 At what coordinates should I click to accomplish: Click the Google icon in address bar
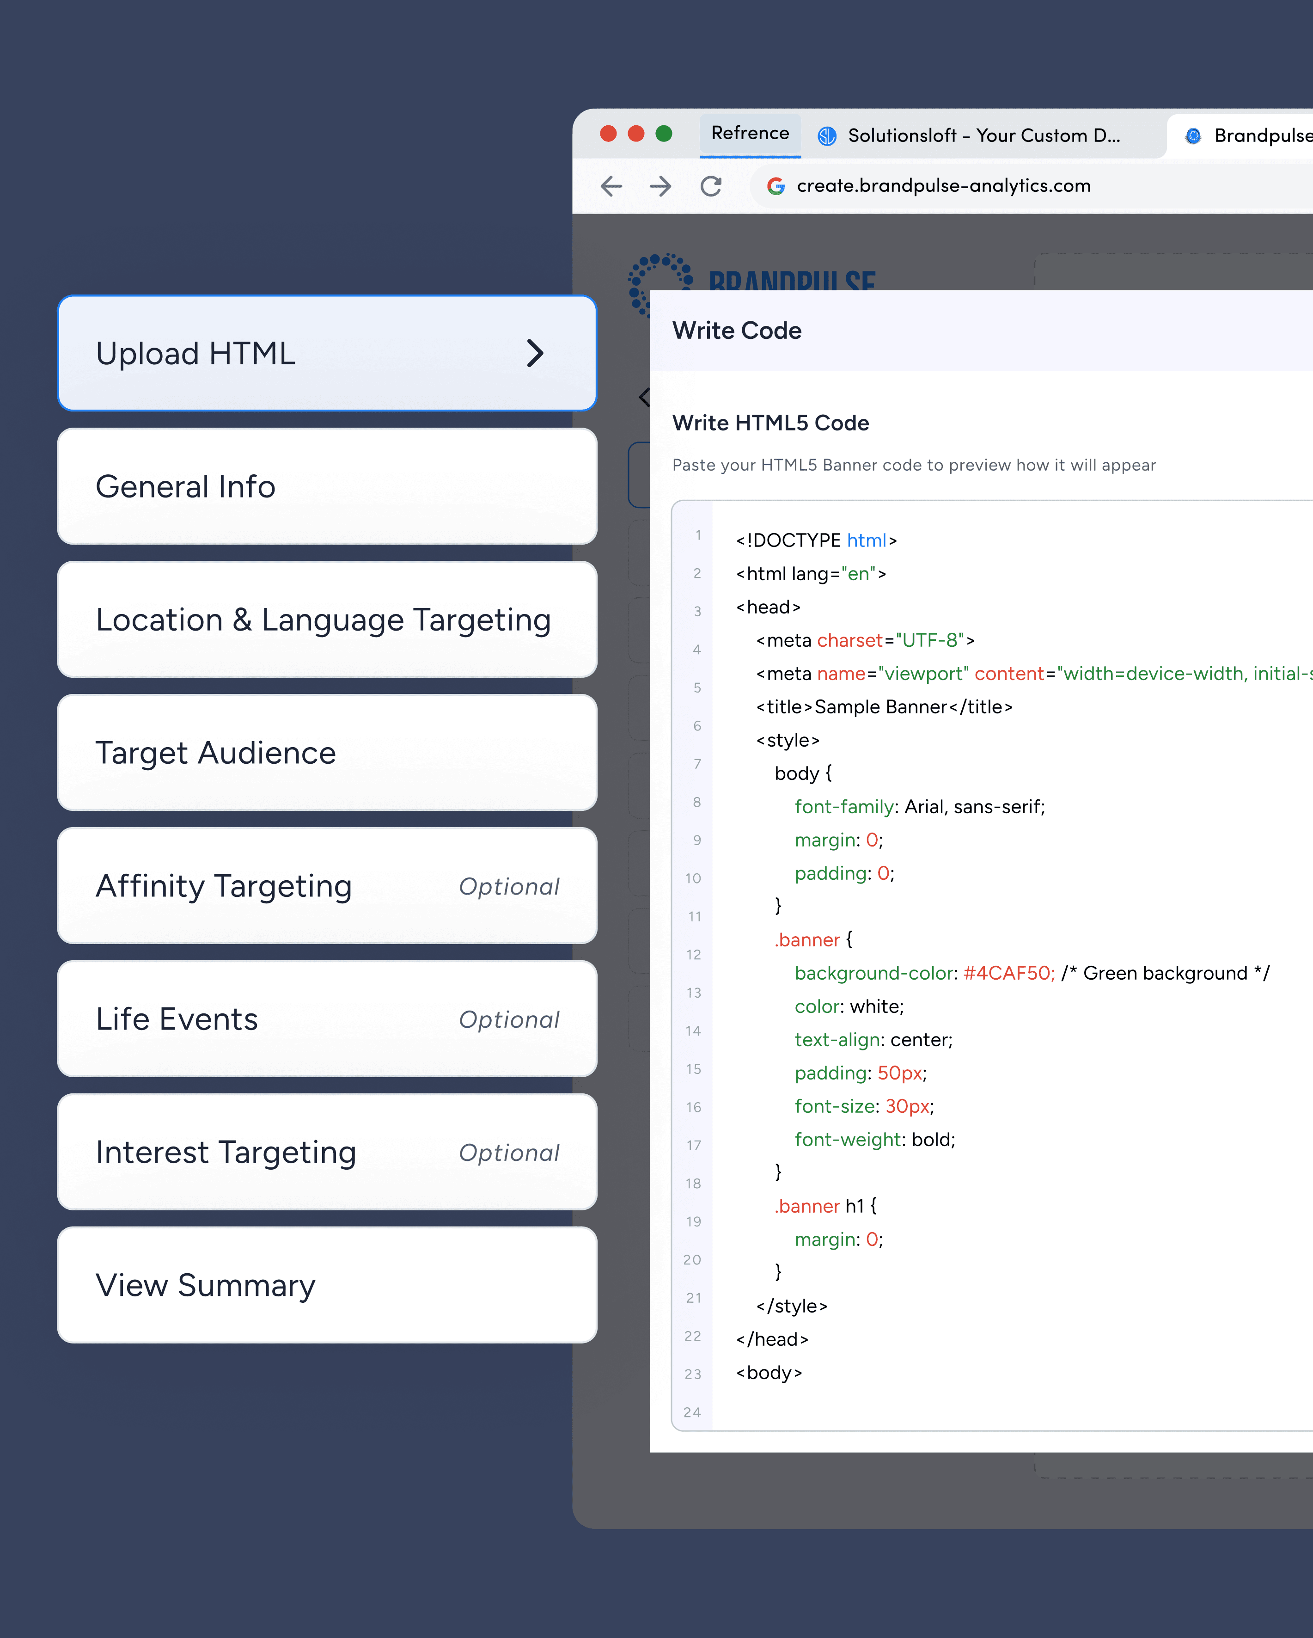coord(776,186)
